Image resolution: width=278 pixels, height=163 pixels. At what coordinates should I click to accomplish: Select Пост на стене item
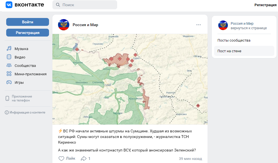[x=229, y=51]
